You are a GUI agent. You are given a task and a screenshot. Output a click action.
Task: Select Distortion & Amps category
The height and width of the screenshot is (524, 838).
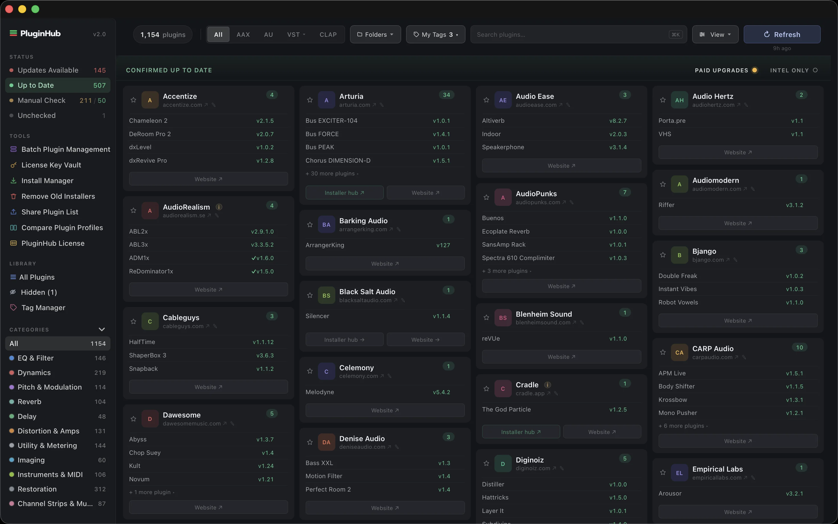(57, 431)
